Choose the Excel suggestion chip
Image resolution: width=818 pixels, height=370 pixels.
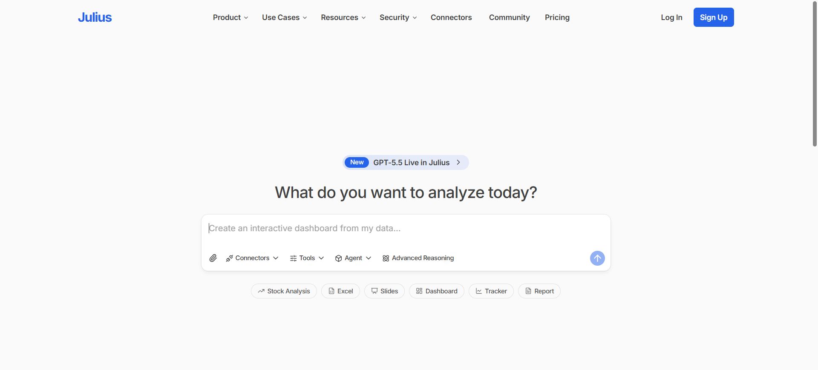click(x=340, y=291)
